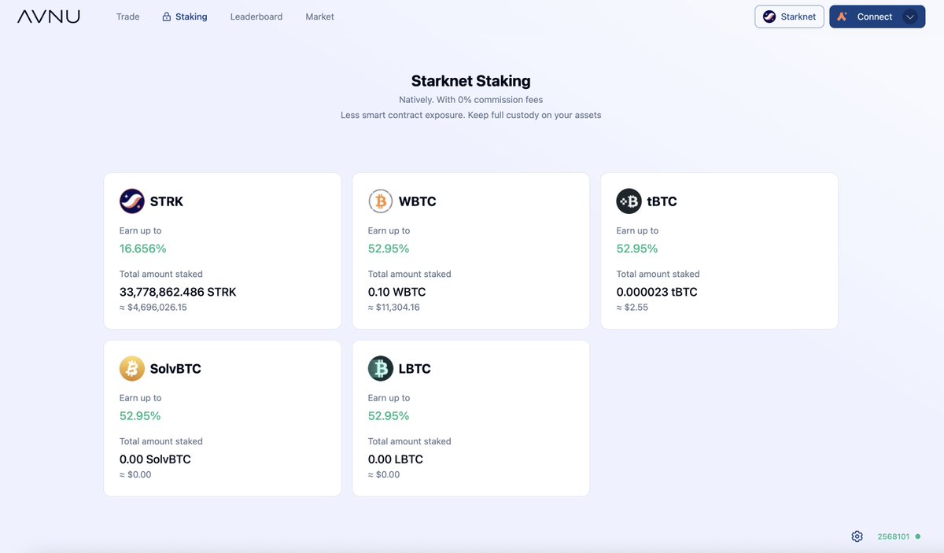This screenshot has height=553, width=944.
Task: Click the SolvBTC token icon
Action: coord(132,368)
